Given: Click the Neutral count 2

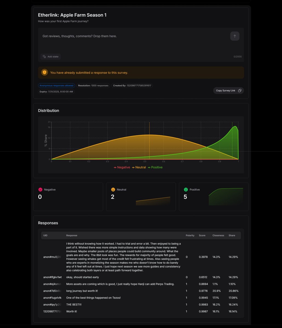Looking at the screenshot, I should (x=113, y=197).
